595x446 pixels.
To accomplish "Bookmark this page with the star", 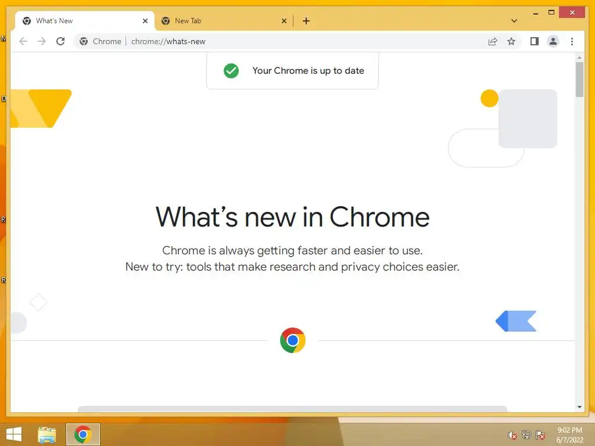I will tap(511, 41).
